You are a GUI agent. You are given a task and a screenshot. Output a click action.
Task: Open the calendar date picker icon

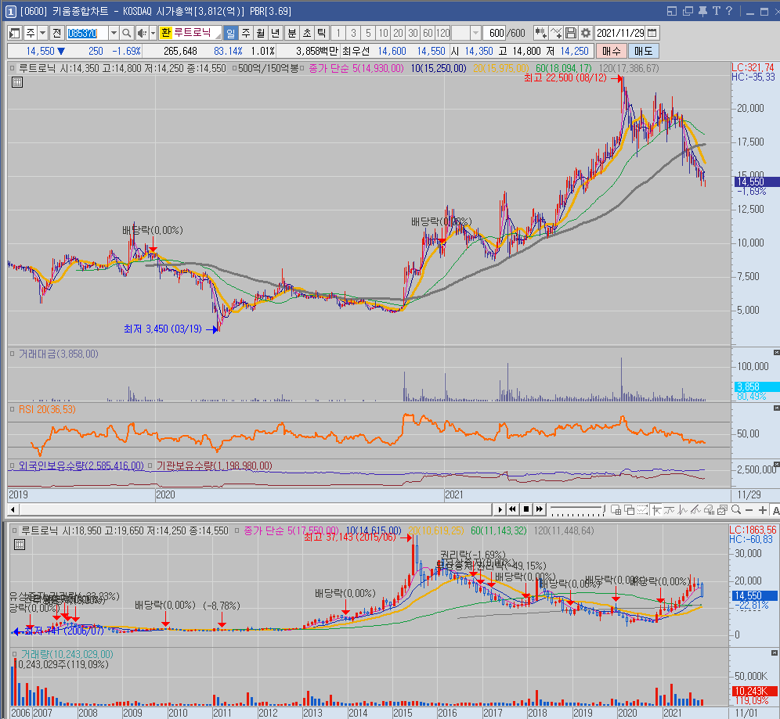tap(652, 33)
